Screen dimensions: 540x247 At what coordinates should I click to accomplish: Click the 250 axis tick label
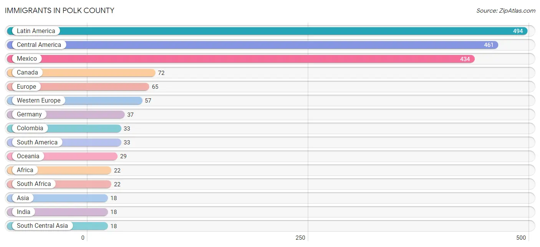[300, 238]
